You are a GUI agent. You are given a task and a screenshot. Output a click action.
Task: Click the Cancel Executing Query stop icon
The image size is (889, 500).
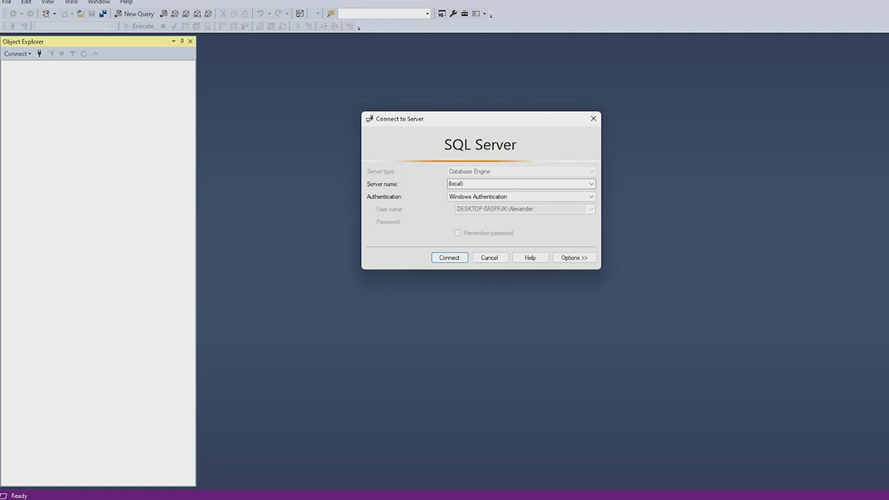click(163, 26)
